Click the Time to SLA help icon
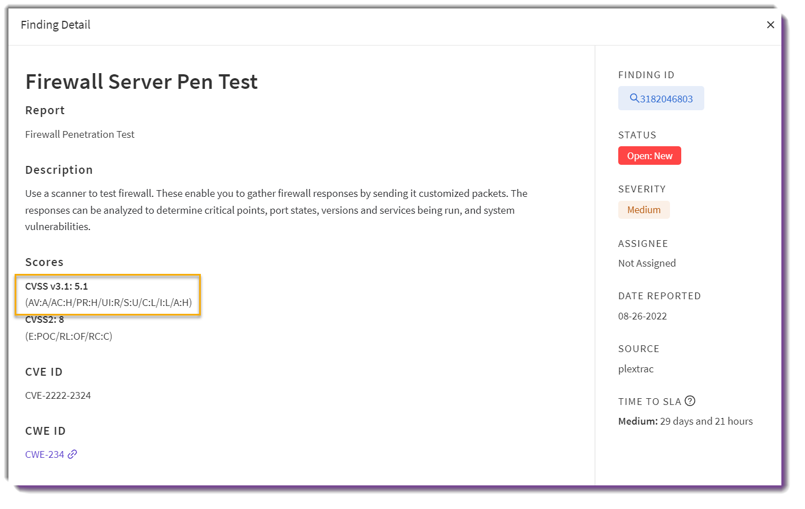 pyautogui.click(x=690, y=400)
